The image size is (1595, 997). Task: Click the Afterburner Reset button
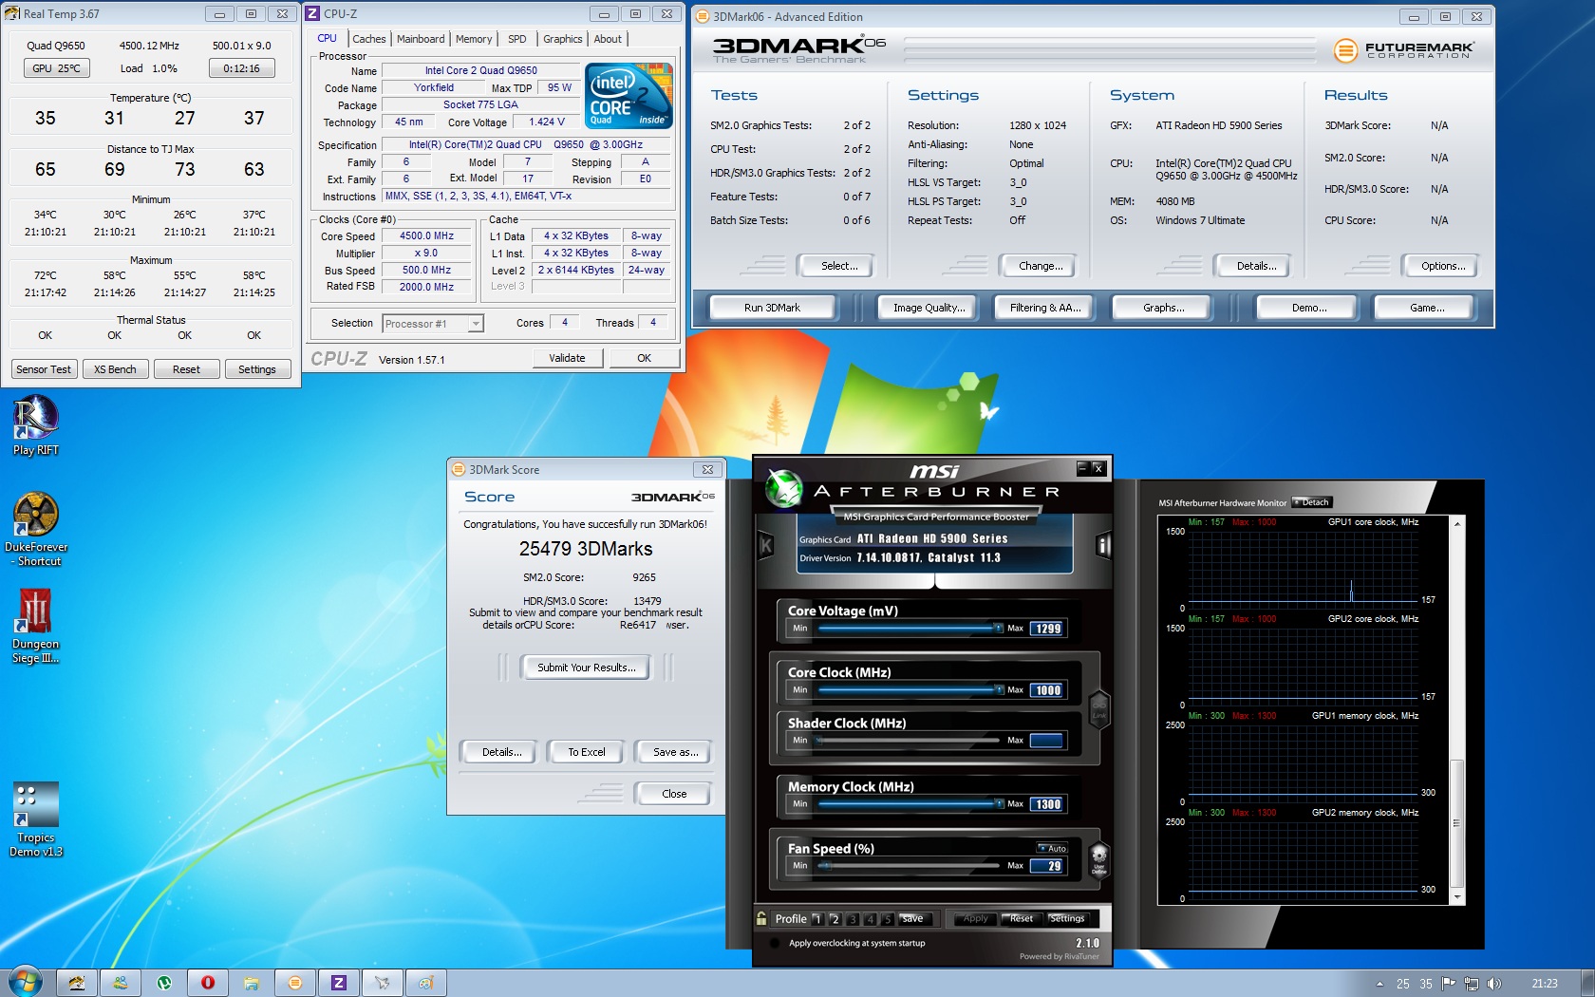pyautogui.click(x=1022, y=918)
